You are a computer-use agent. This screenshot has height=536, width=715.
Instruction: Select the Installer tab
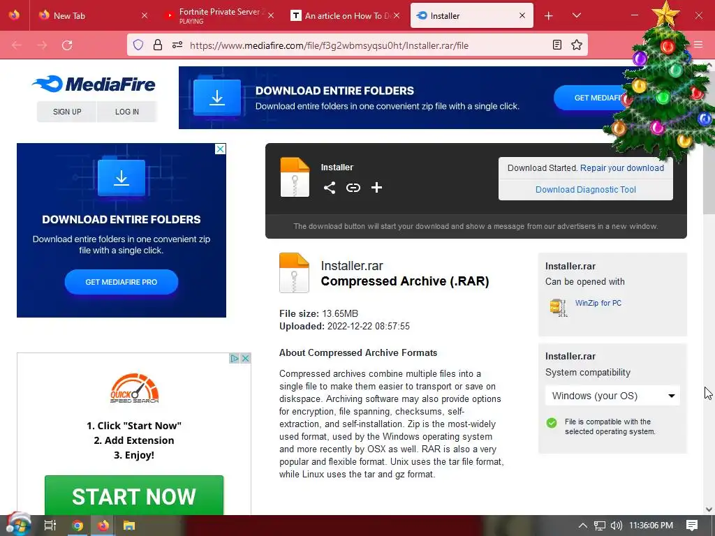coord(471,15)
